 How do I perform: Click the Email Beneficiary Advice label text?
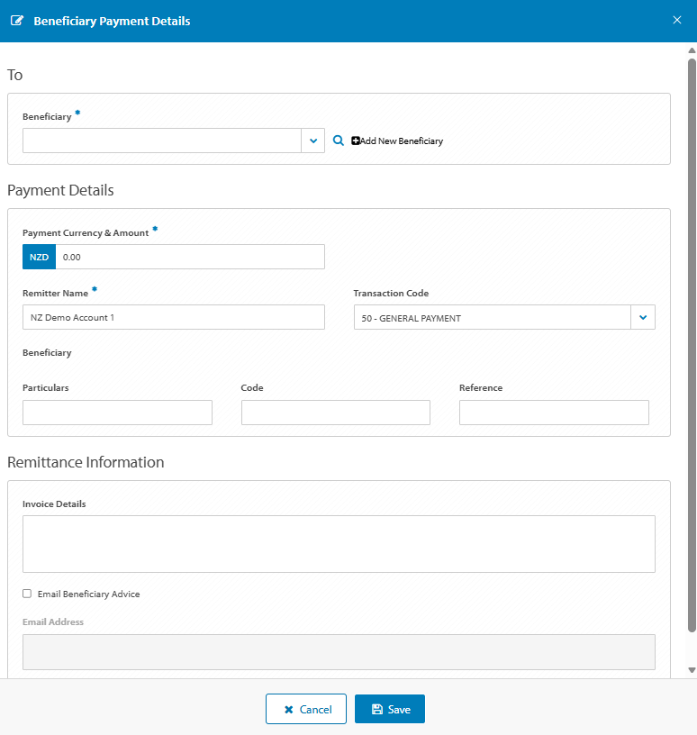pyautogui.click(x=88, y=594)
